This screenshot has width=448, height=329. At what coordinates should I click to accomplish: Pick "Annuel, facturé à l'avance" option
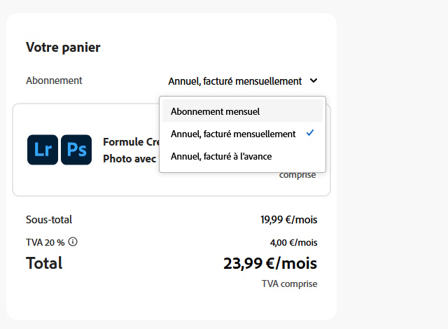point(221,156)
